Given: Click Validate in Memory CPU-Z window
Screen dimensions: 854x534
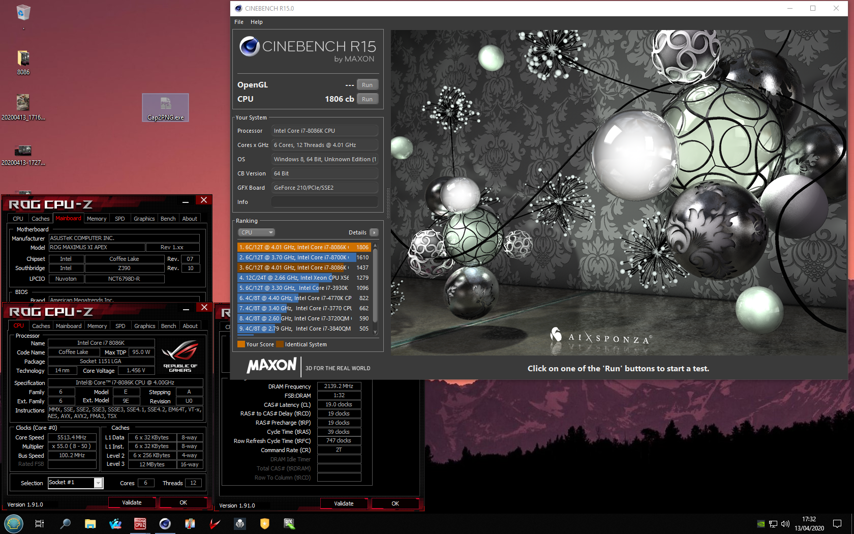Looking at the screenshot, I should click(344, 503).
